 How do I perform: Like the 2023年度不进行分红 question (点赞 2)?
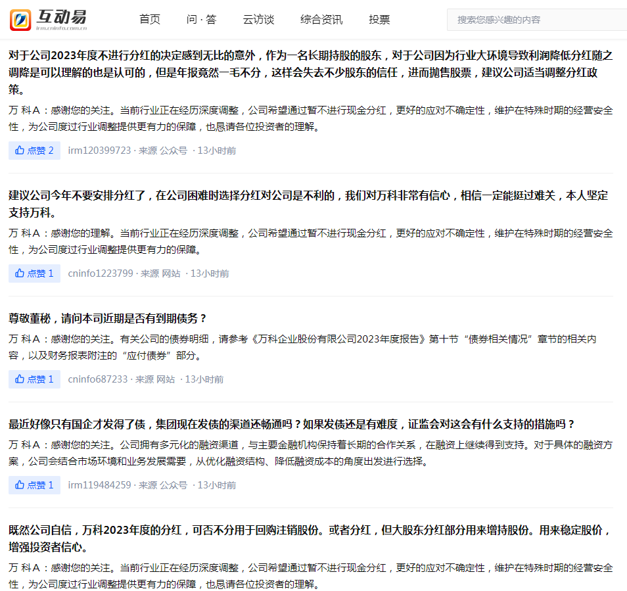point(34,151)
